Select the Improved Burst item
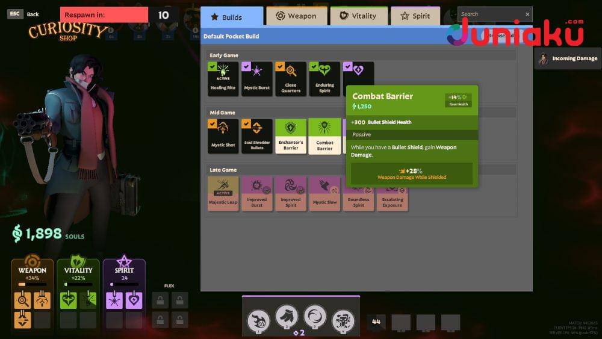 (x=256, y=193)
